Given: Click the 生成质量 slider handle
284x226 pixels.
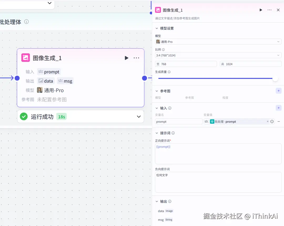Looking at the screenshot, I should click(x=275, y=78).
